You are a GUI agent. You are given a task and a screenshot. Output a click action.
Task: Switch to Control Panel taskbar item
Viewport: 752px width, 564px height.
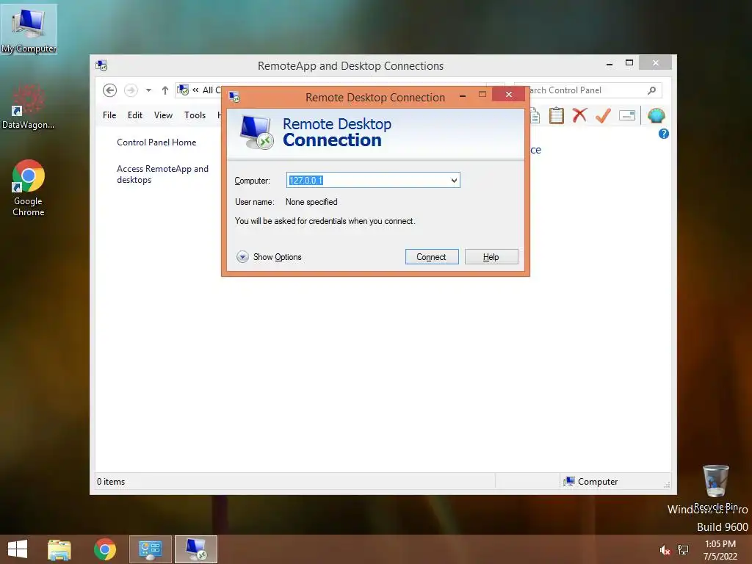pos(151,549)
